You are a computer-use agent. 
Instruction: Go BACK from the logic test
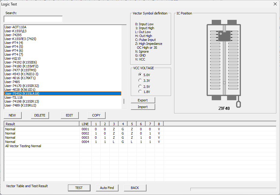[135, 188]
